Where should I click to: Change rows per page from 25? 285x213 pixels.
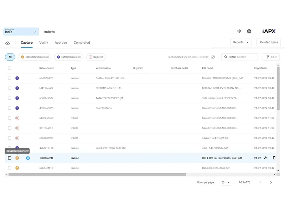point(226,182)
